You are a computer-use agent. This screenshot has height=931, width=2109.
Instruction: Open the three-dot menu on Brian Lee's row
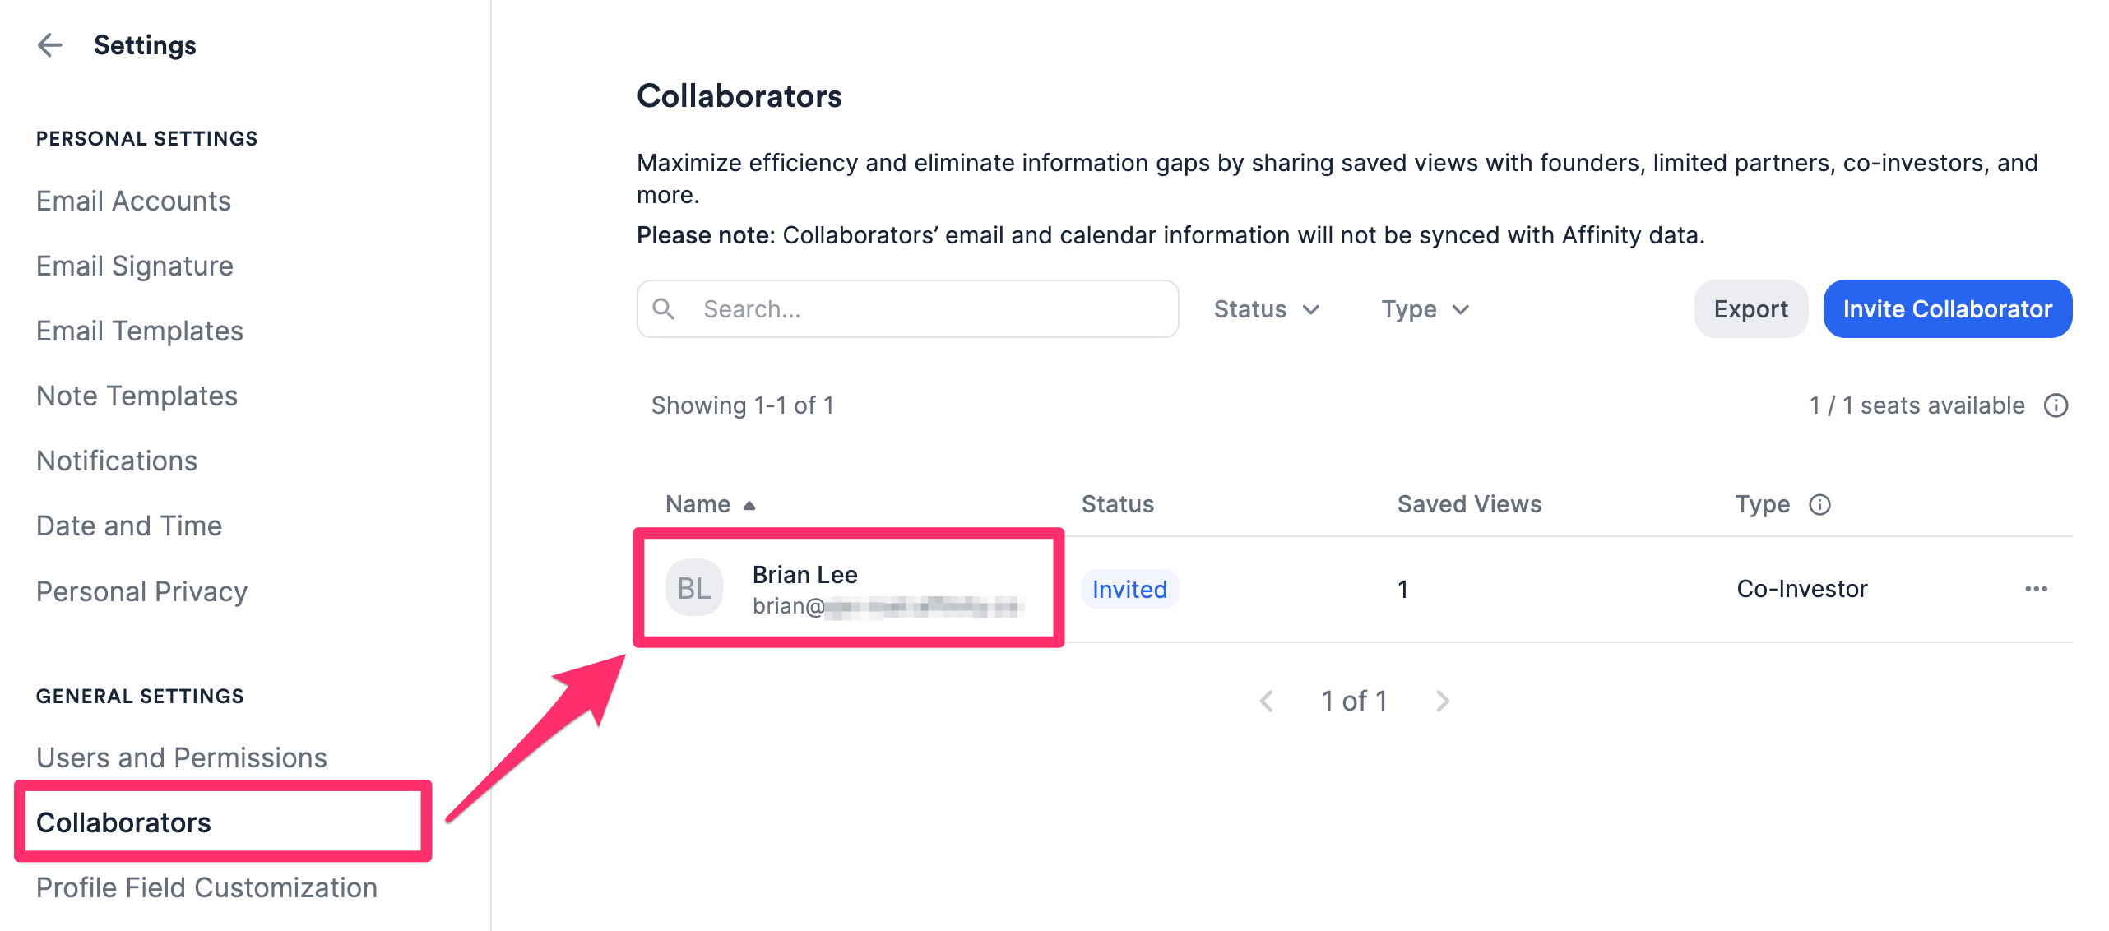[x=2036, y=589]
